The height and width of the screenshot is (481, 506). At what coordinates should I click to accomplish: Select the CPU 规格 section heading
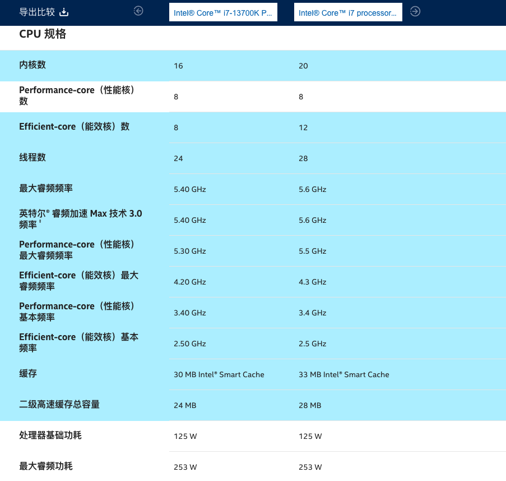tap(43, 34)
